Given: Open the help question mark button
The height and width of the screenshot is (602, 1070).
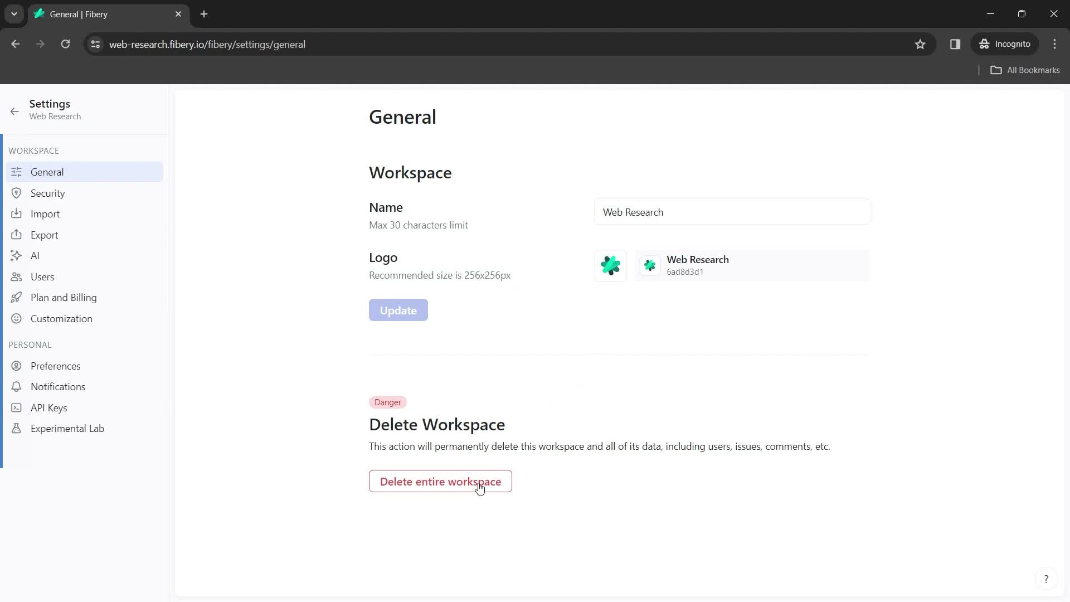Looking at the screenshot, I should tap(1046, 579).
